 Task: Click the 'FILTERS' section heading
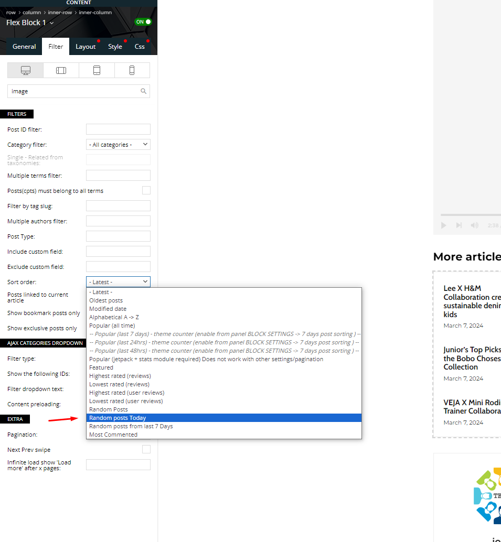tap(17, 114)
